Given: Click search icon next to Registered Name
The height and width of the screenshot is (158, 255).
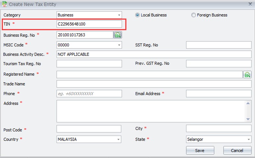Looking at the screenshot, I should pos(247,75).
